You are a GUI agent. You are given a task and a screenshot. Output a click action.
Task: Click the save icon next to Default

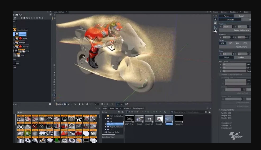coord(65,104)
